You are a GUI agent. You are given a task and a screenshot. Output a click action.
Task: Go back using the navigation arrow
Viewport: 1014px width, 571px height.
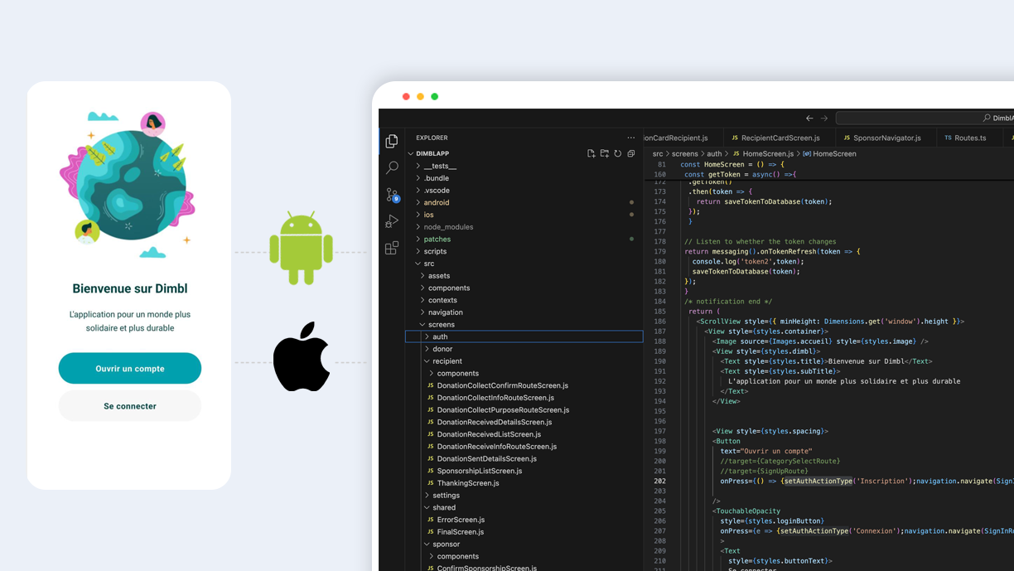(809, 119)
